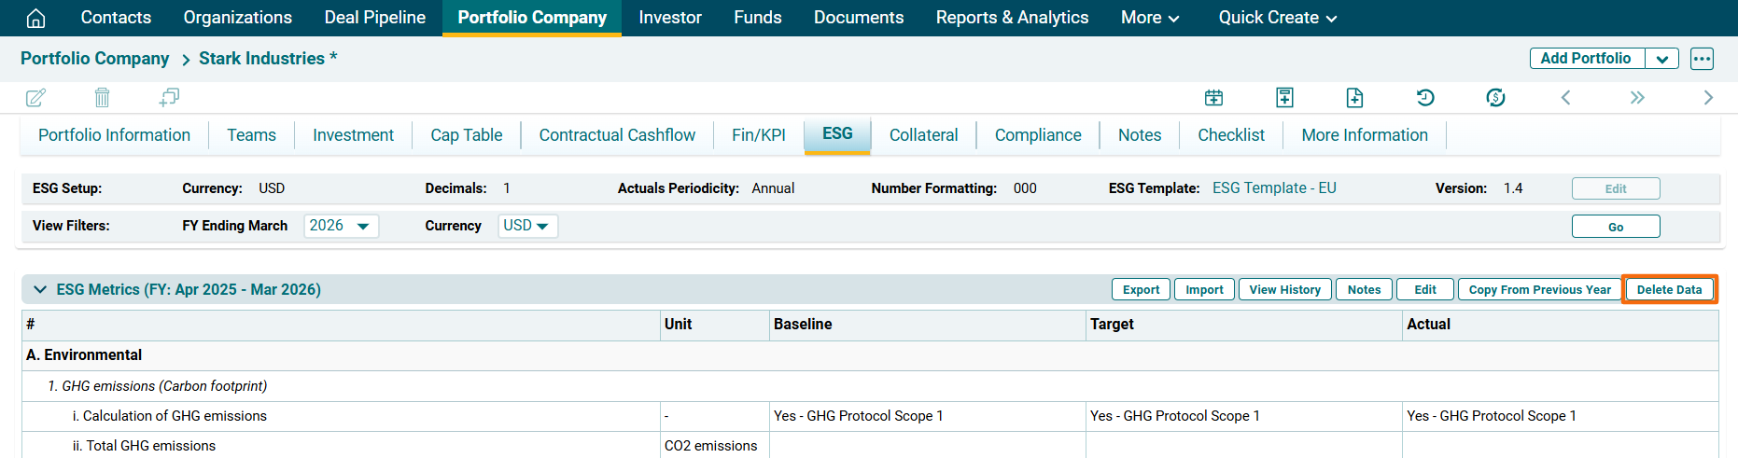
Task: Open the FY Ending March year dropdown
Action: 341,226
